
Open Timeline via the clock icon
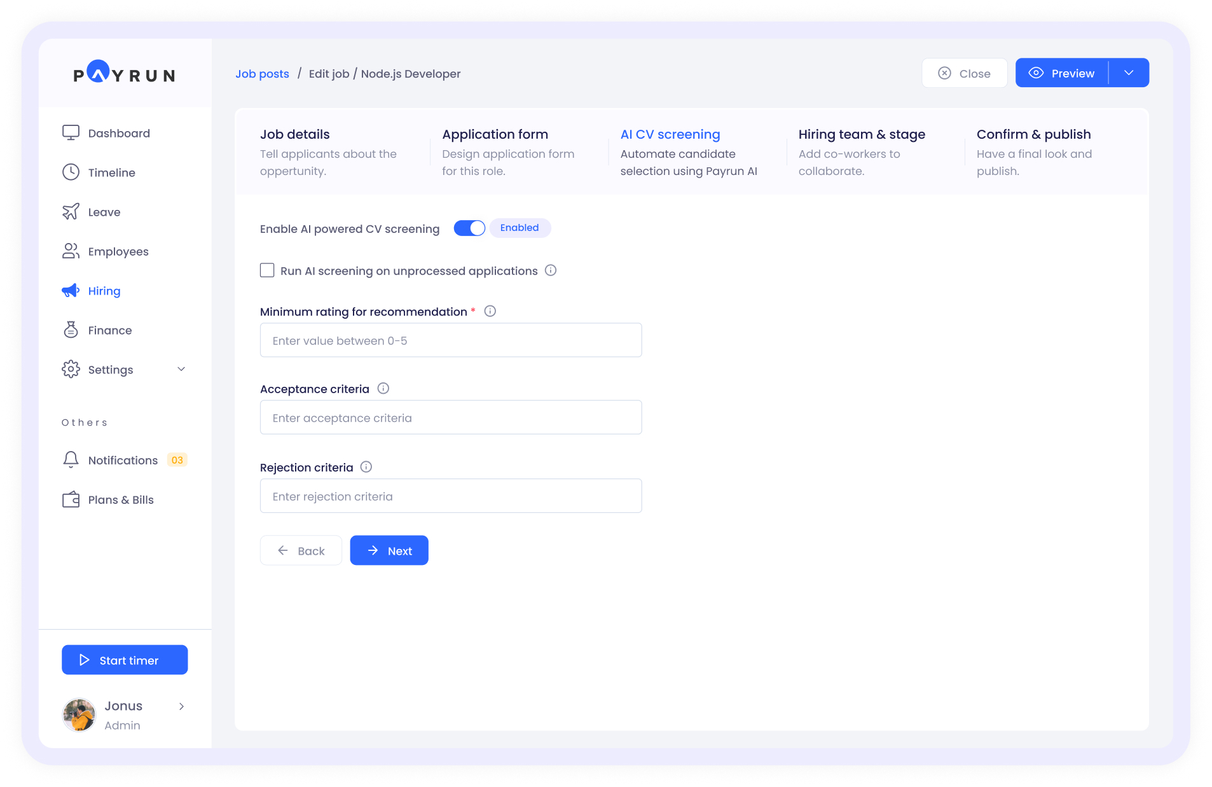pyautogui.click(x=71, y=172)
